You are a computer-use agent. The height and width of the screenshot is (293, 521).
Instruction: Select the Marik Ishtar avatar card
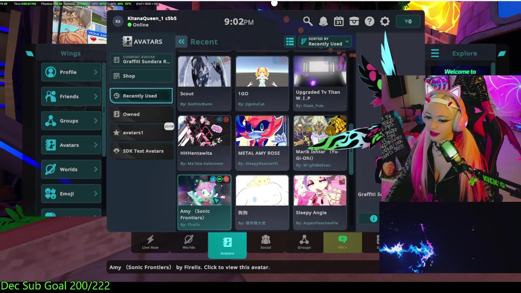point(320,143)
